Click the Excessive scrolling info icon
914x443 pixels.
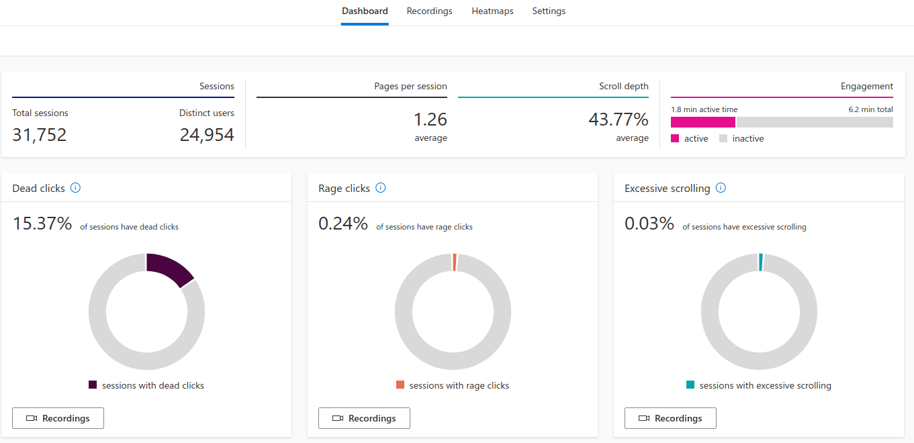[721, 188]
